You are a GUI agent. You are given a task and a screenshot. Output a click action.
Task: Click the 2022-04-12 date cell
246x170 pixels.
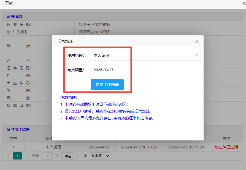click(99, 147)
